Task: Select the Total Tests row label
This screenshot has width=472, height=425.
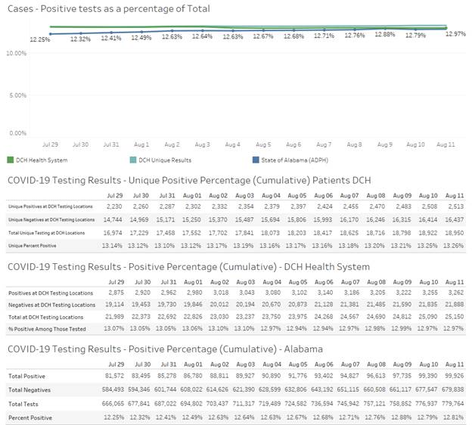Action: click(x=23, y=405)
